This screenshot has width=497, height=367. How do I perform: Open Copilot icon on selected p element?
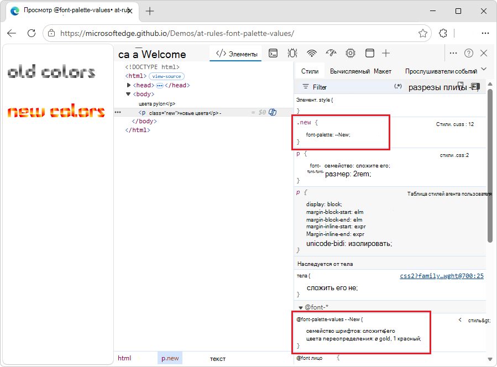[273, 112]
